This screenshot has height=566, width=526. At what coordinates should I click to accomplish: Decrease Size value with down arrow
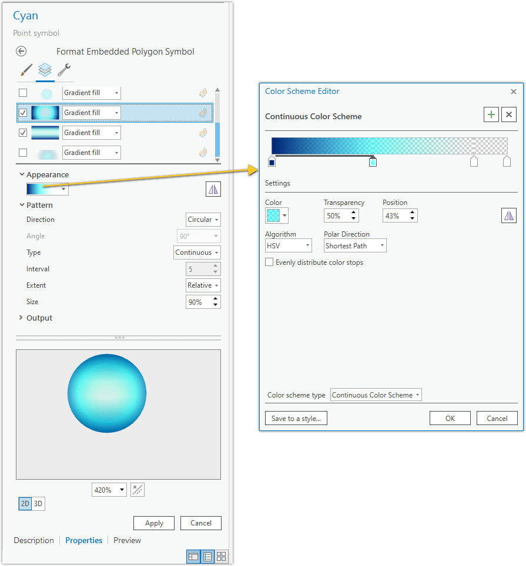click(x=215, y=305)
